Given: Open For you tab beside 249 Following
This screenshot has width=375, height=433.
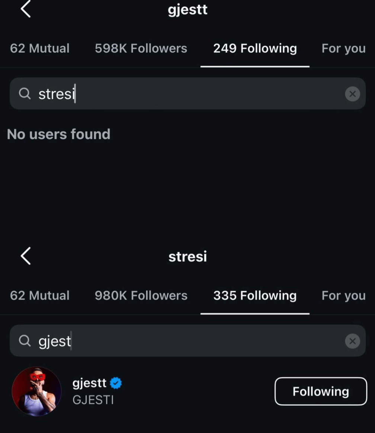Looking at the screenshot, I should (343, 48).
